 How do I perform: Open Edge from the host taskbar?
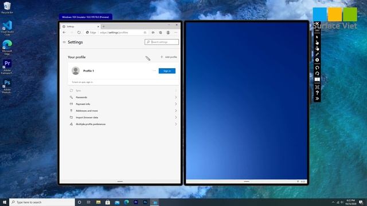click(x=126, y=202)
